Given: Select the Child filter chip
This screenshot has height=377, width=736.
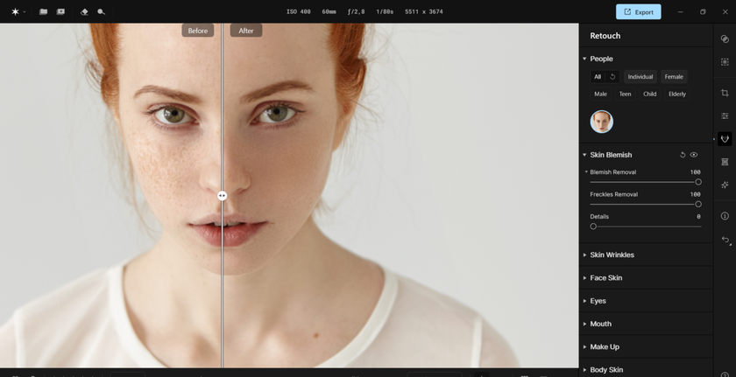Looking at the screenshot, I should 649,94.
